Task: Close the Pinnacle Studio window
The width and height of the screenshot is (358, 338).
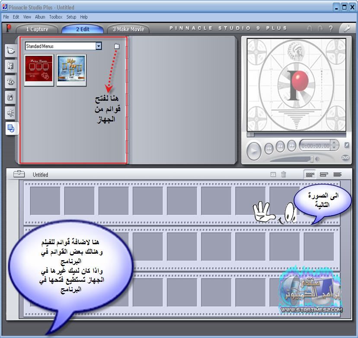Action: click(x=352, y=7)
